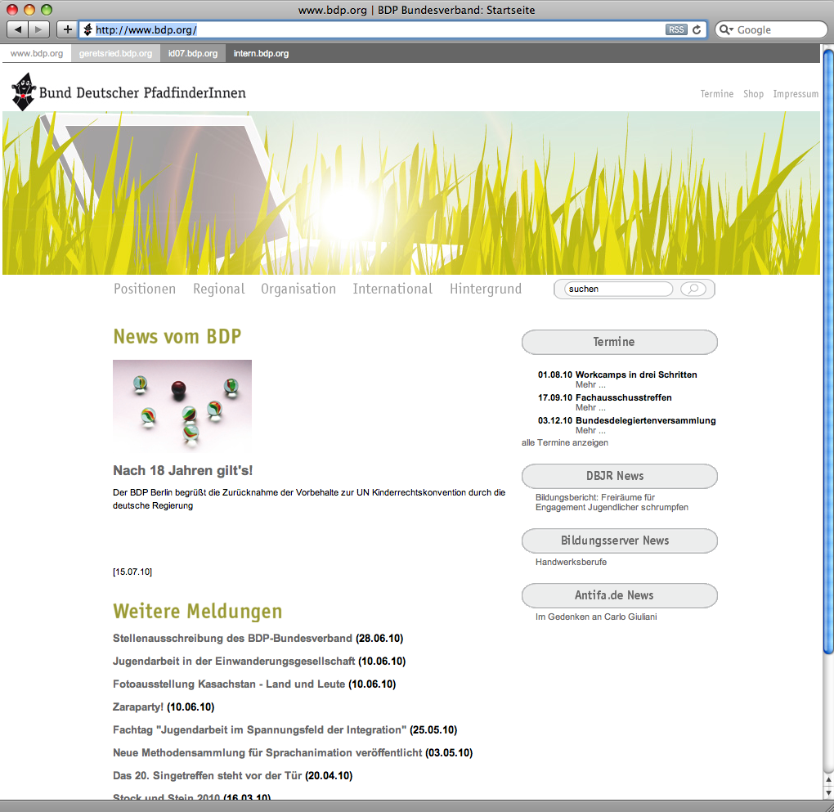The height and width of the screenshot is (812, 834).
Task: Open the Impressum link in header
Action: pyautogui.click(x=796, y=94)
